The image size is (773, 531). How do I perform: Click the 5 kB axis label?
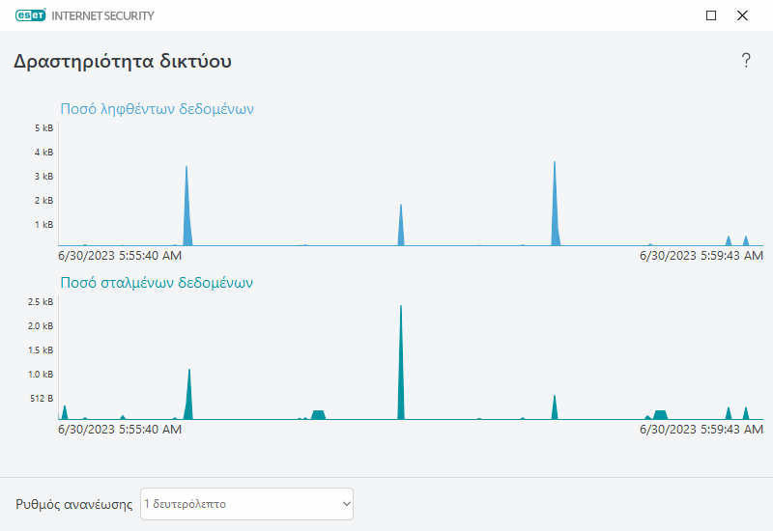click(43, 128)
